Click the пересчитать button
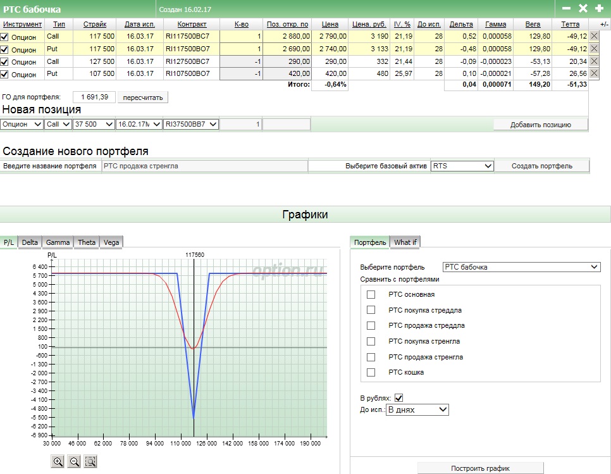 [142, 97]
